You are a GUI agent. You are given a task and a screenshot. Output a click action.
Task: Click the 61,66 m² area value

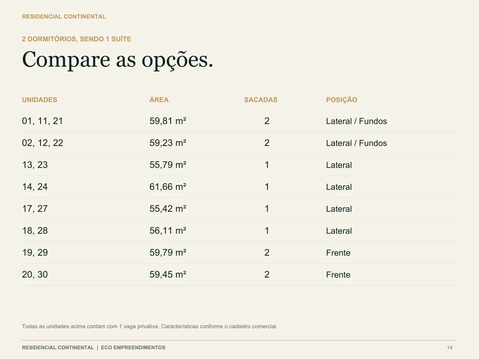168,186
